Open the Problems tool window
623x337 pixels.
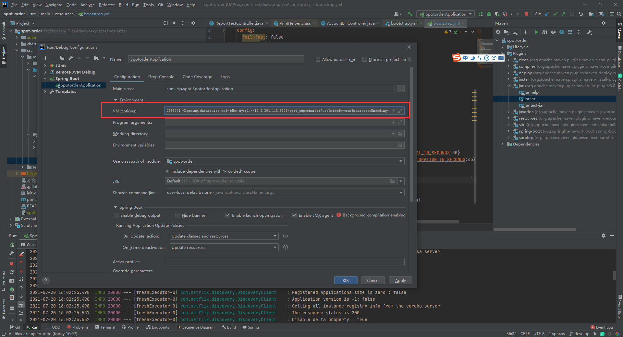click(x=78, y=327)
